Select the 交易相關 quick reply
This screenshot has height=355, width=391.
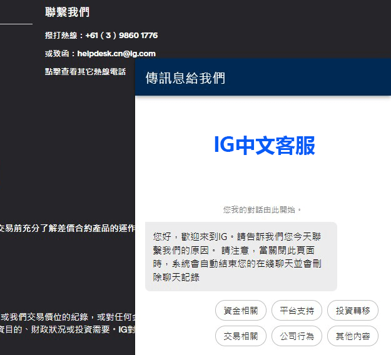241,336
